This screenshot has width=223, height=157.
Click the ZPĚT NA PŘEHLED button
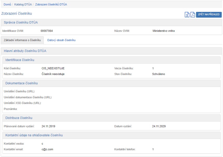click(x=209, y=14)
